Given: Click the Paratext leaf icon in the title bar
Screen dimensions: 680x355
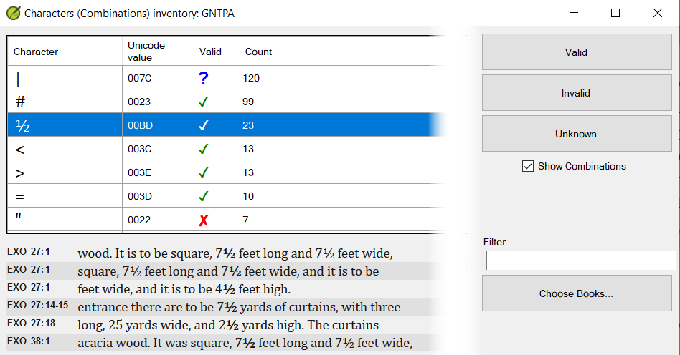Looking at the screenshot, I should click(13, 13).
